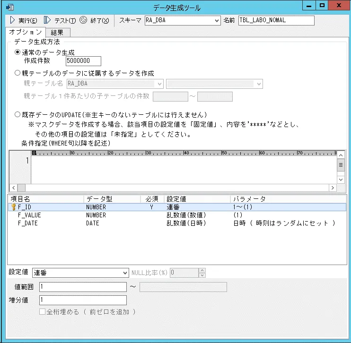Select 親テーブルのデータに従属するデータを作成 radio button
The width and height of the screenshot is (351, 343).
click(x=17, y=73)
